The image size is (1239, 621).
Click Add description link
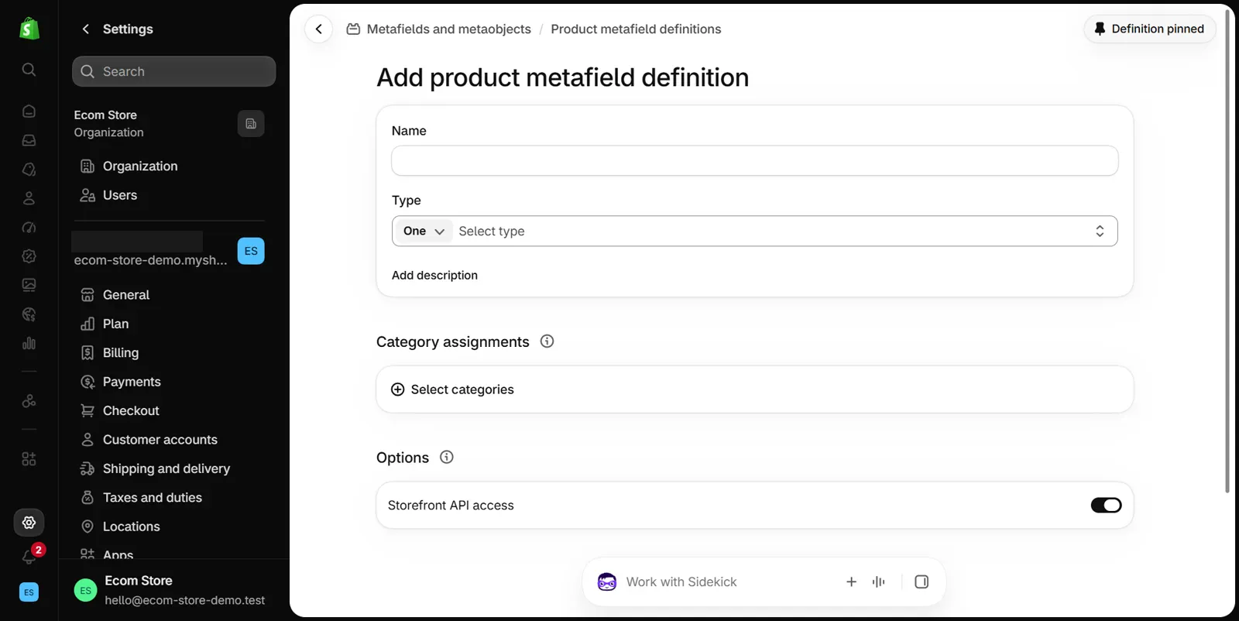434,275
